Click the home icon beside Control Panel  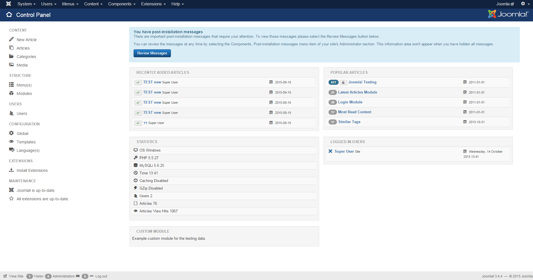pos(9,15)
